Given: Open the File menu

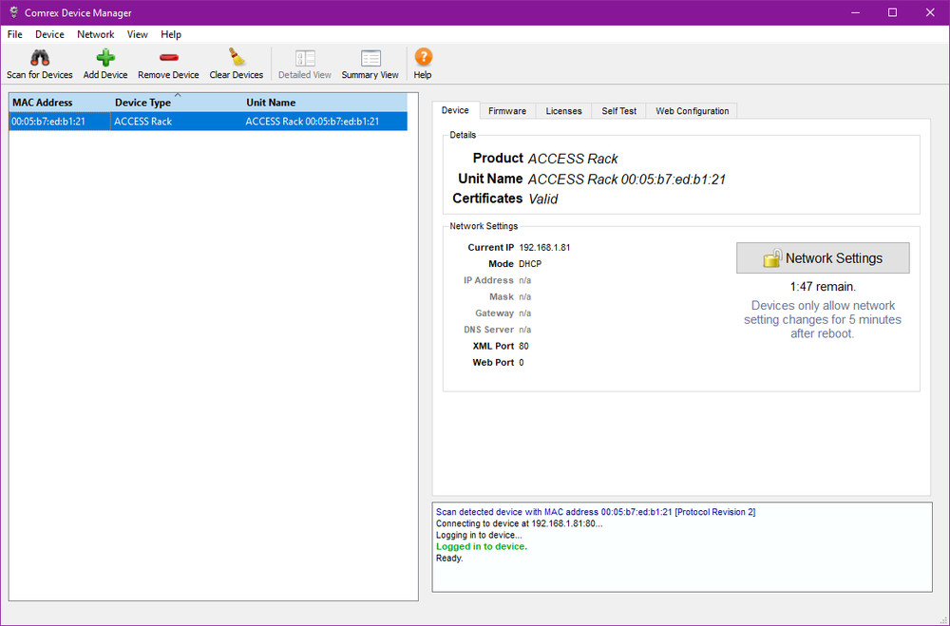Looking at the screenshot, I should 14,34.
